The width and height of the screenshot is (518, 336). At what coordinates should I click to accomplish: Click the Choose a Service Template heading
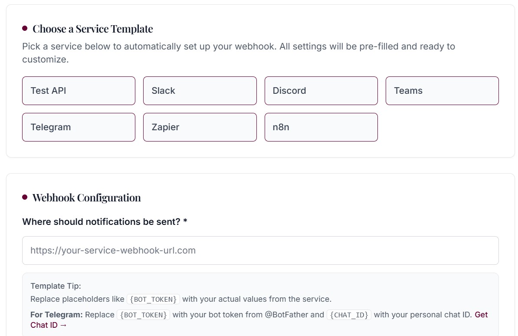92,29
